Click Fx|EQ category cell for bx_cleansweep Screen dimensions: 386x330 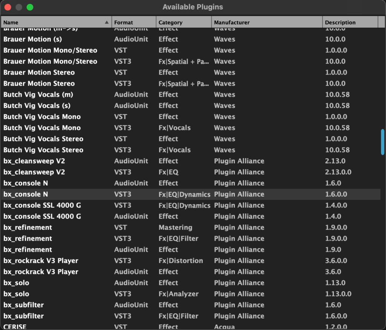pyautogui.click(x=168, y=172)
